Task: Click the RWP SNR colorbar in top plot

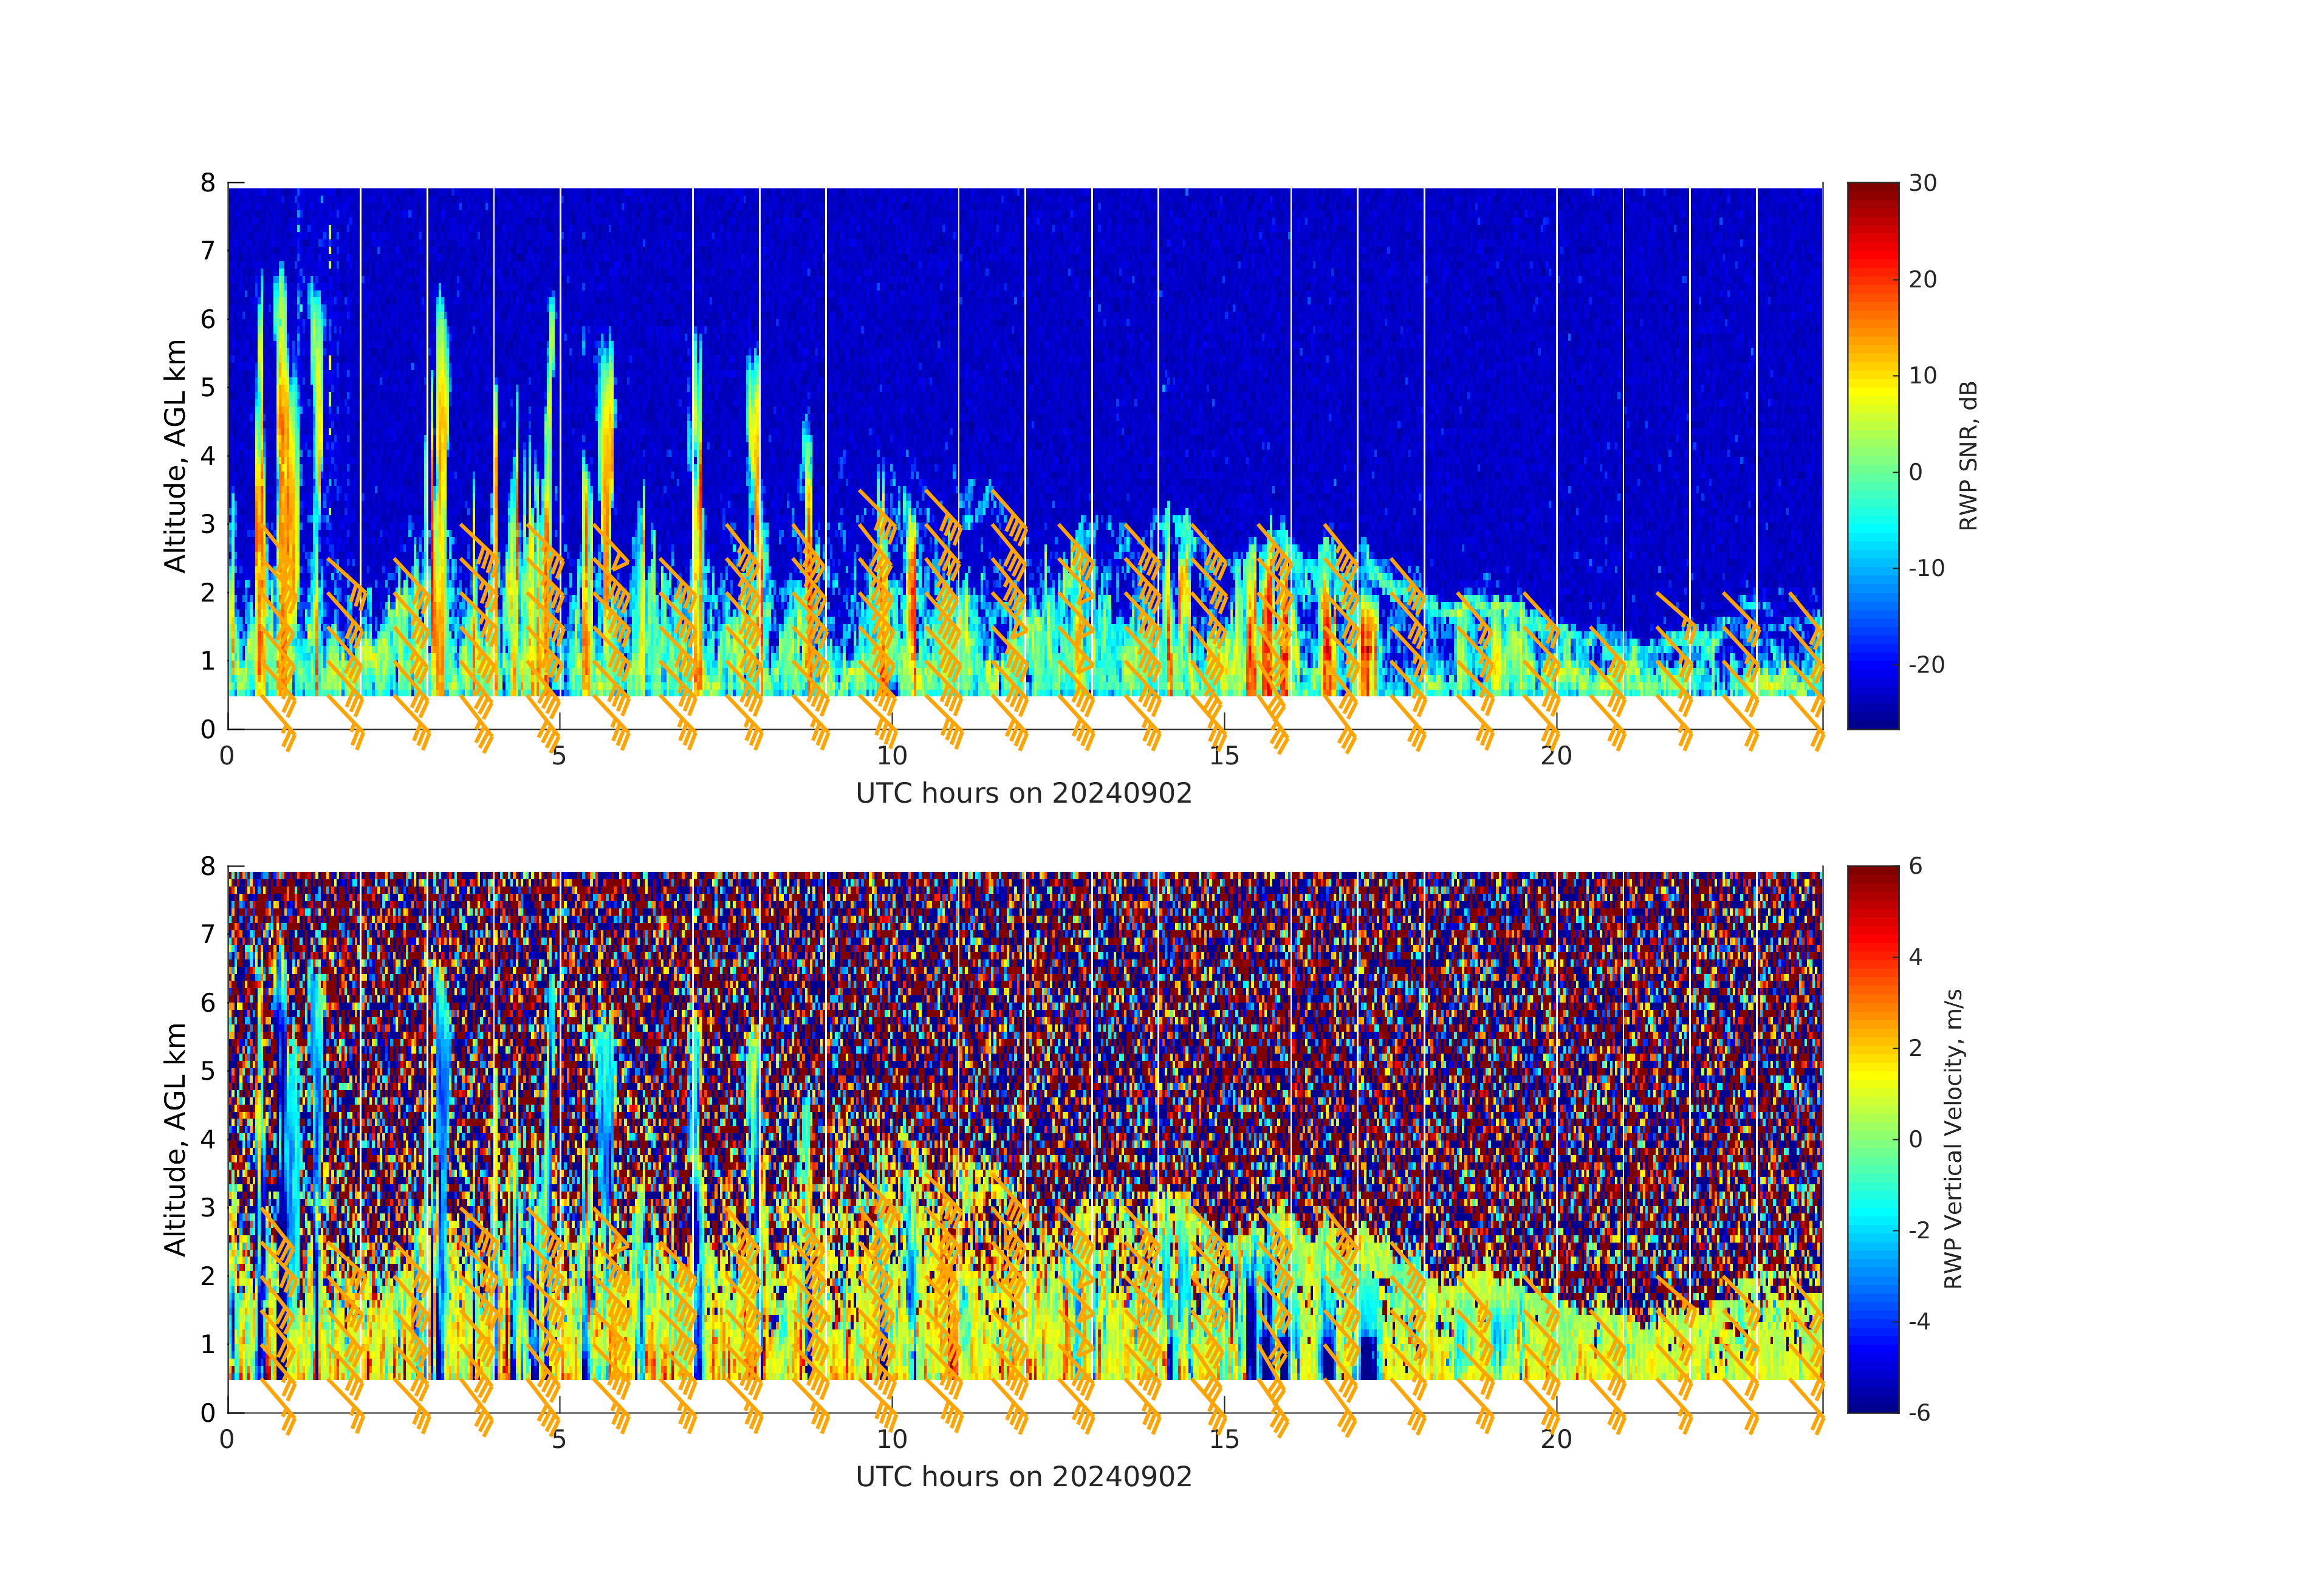Action: click(x=1872, y=455)
